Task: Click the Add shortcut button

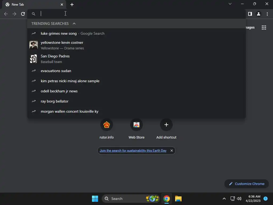Action: pyautogui.click(x=166, y=129)
